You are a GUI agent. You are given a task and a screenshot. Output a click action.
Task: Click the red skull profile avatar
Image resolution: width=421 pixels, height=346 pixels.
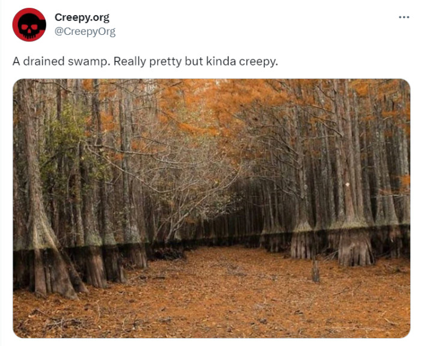coord(29,25)
